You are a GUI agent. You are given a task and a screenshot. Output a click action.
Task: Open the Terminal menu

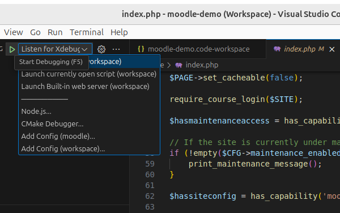click(x=87, y=32)
